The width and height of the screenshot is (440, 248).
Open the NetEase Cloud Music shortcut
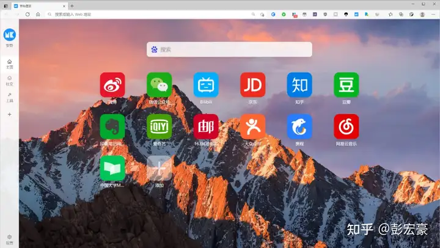pos(346,126)
